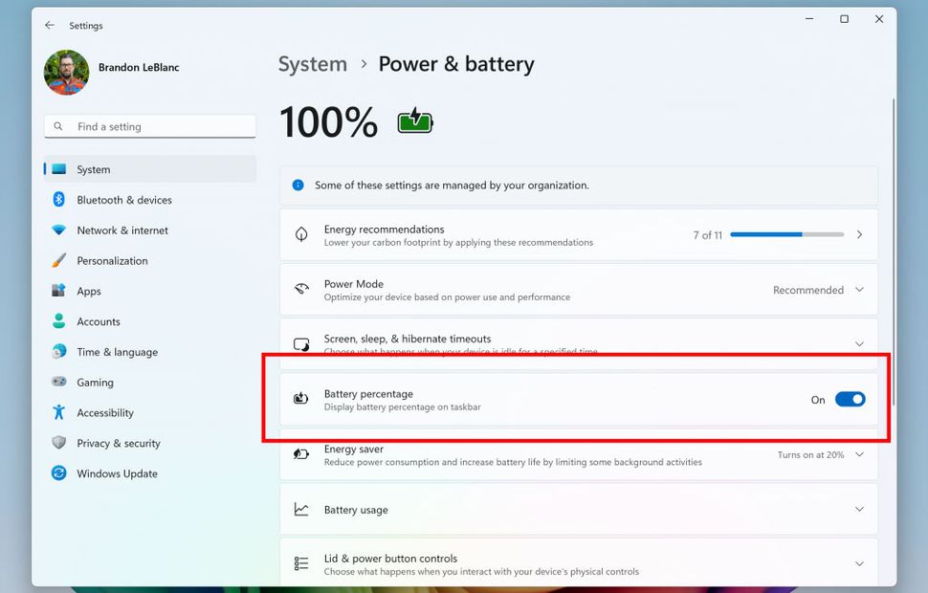Click the green charging battery icon

(x=414, y=121)
